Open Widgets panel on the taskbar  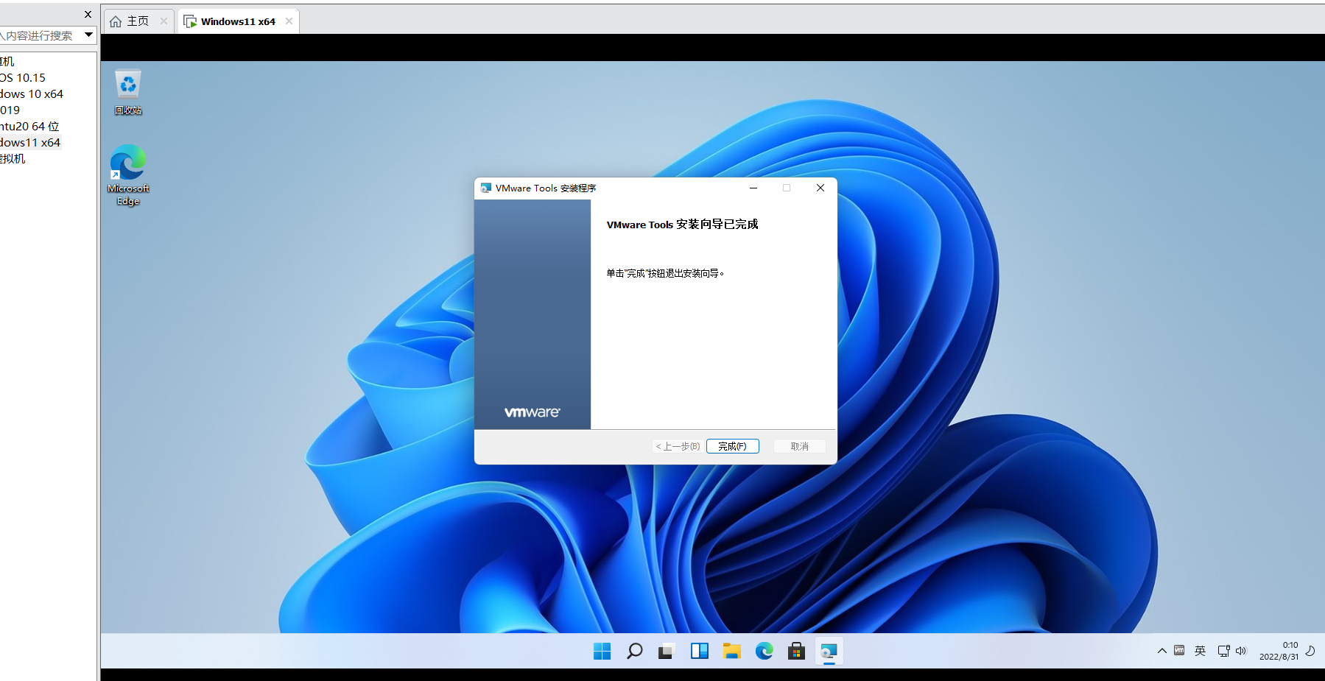pos(699,651)
